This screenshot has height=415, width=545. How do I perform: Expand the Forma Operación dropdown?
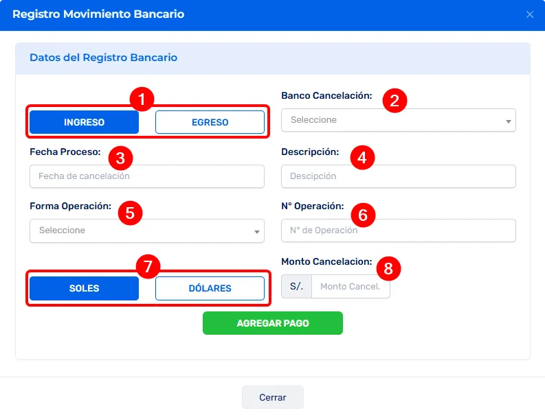146,230
